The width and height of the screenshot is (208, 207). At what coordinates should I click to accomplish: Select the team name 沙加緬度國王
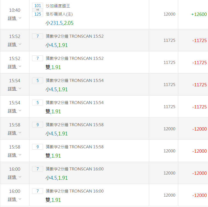coord(58,6)
